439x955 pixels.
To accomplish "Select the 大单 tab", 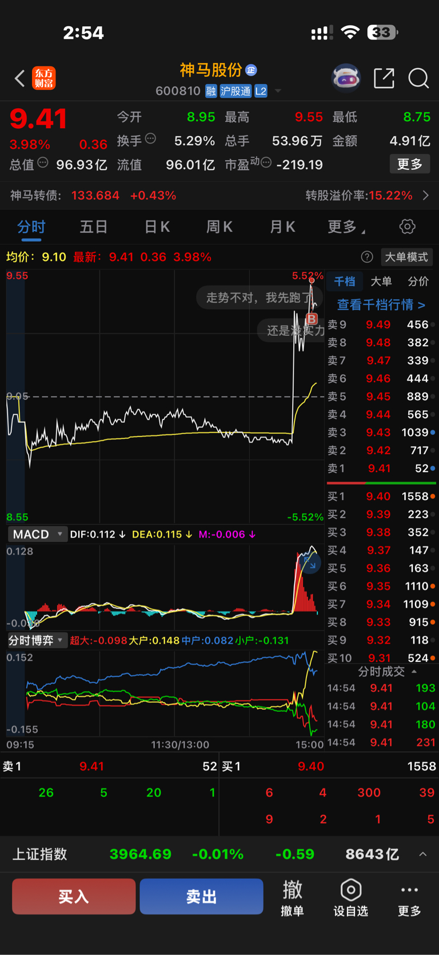I will [381, 282].
